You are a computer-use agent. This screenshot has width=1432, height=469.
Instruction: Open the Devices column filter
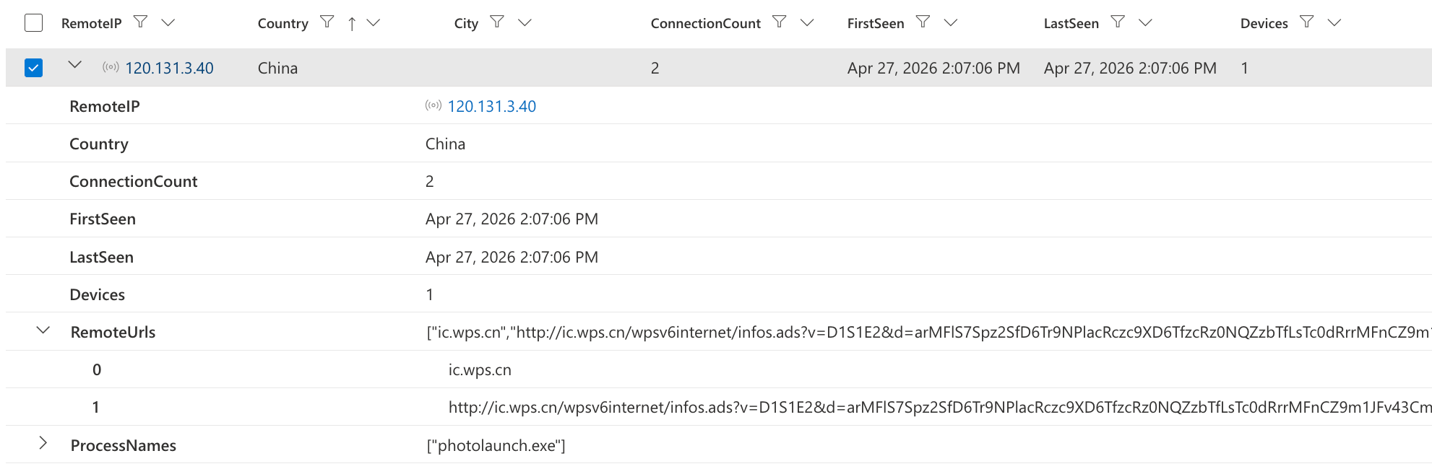click(x=1306, y=22)
